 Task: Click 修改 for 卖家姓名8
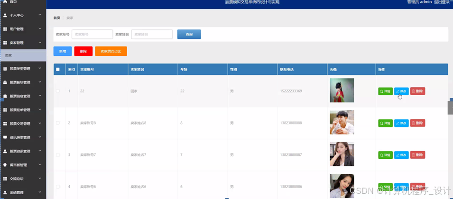pos(401,123)
